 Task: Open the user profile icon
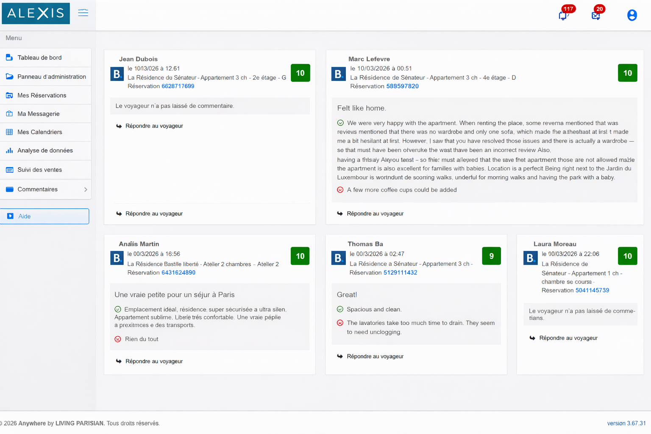coord(632,15)
